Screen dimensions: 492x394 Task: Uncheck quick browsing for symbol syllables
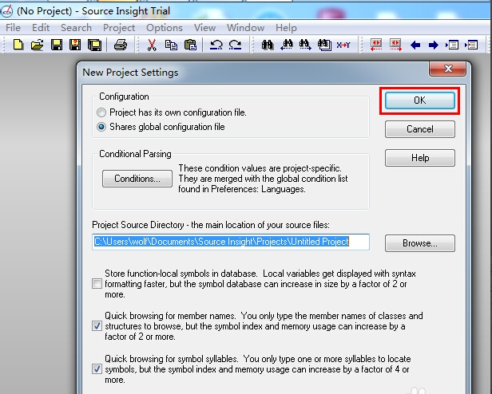[x=97, y=369]
